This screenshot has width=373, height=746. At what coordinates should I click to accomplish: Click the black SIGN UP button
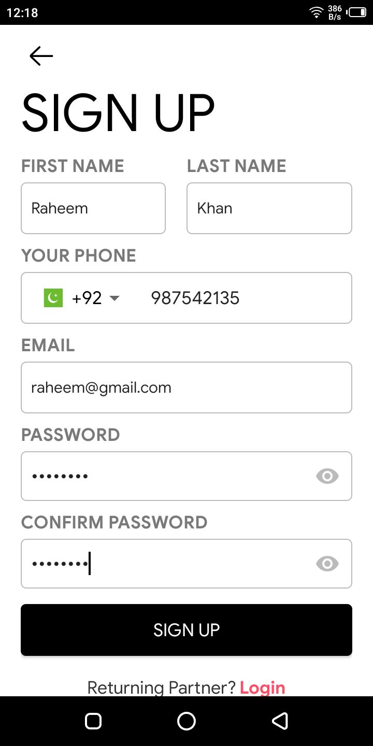click(x=187, y=630)
